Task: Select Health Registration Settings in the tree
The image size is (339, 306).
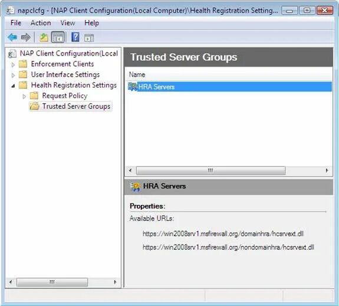Action: tap(74, 85)
